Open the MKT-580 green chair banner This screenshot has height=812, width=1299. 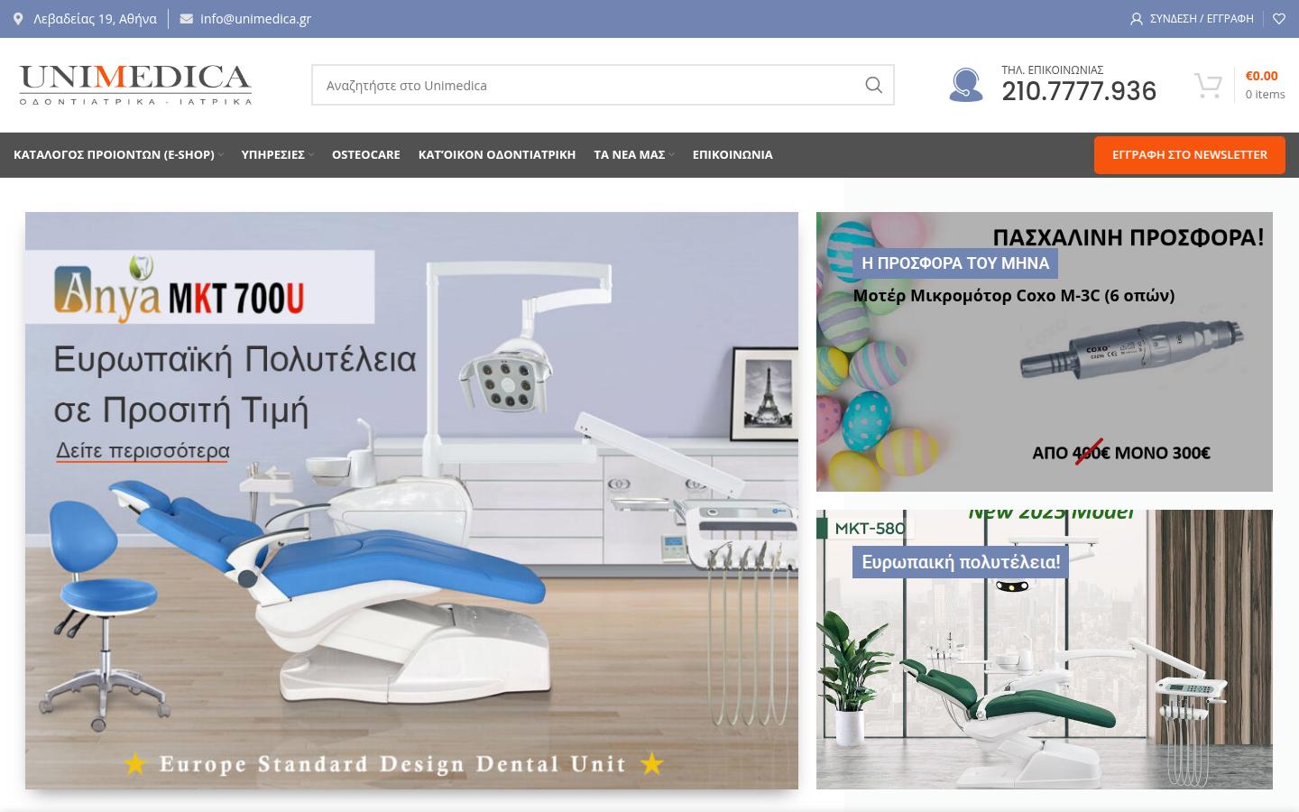[1045, 650]
